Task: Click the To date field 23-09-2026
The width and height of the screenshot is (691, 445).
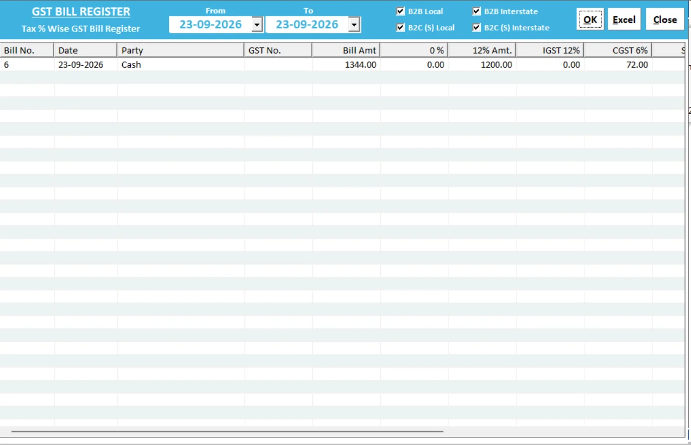Action: click(x=307, y=24)
